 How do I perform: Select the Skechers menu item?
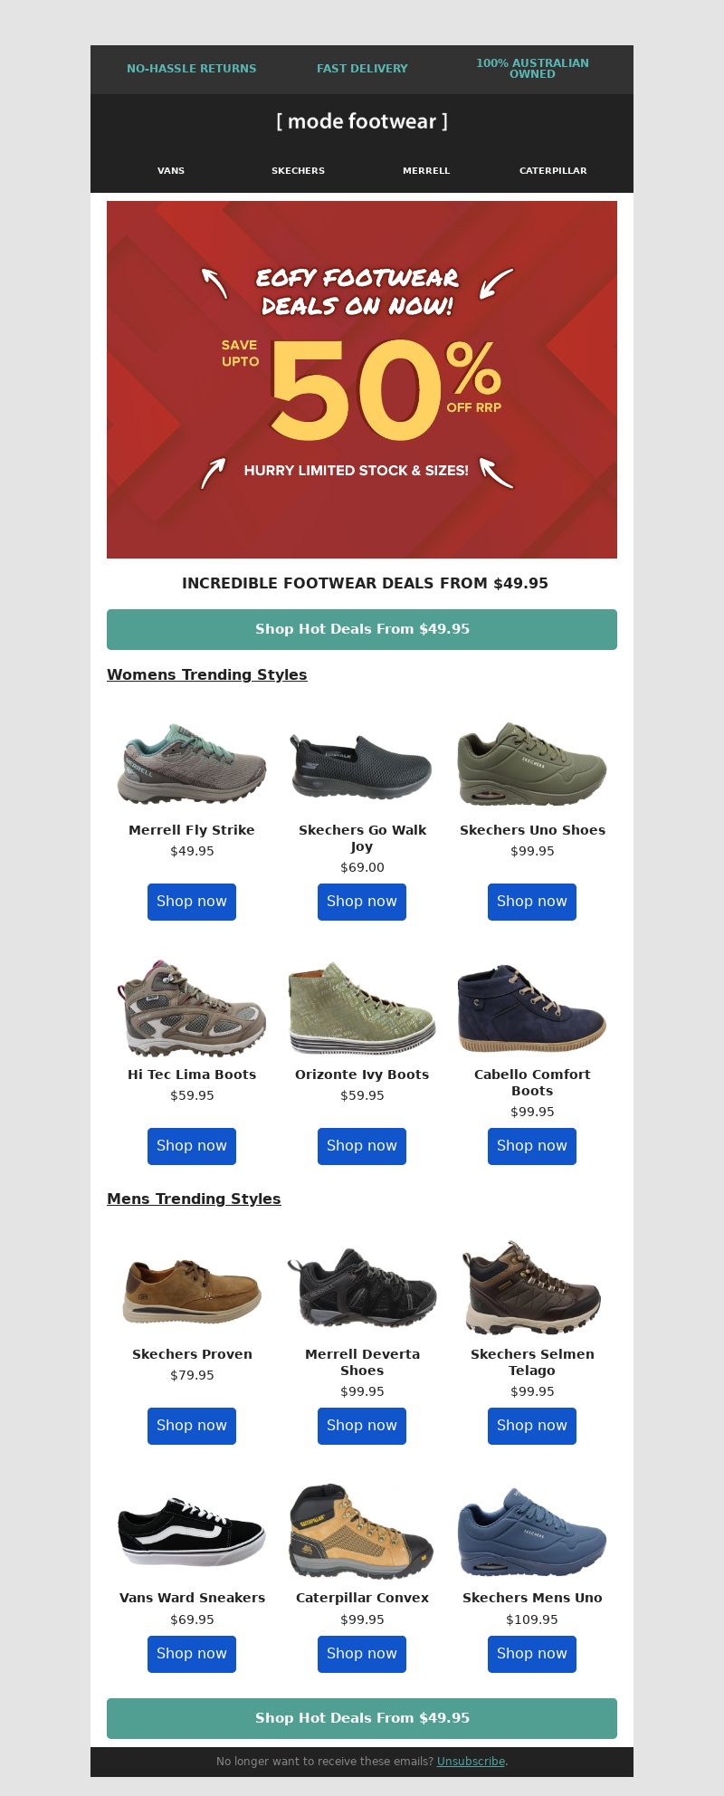(298, 170)
